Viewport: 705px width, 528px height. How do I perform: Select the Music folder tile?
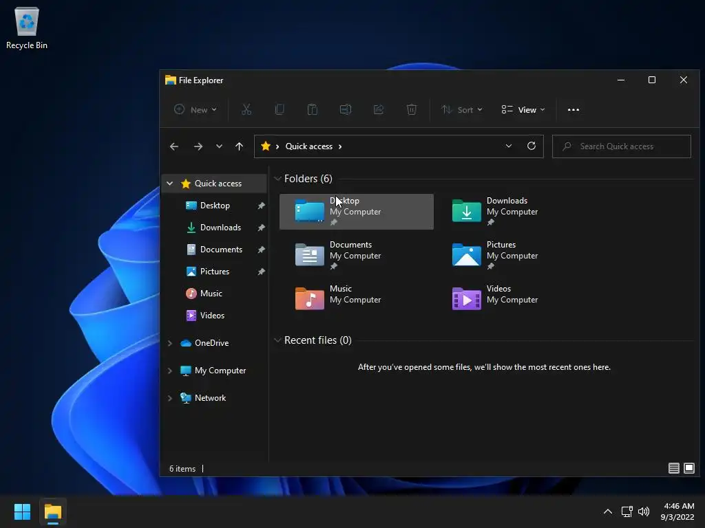(x=357, y=300)
